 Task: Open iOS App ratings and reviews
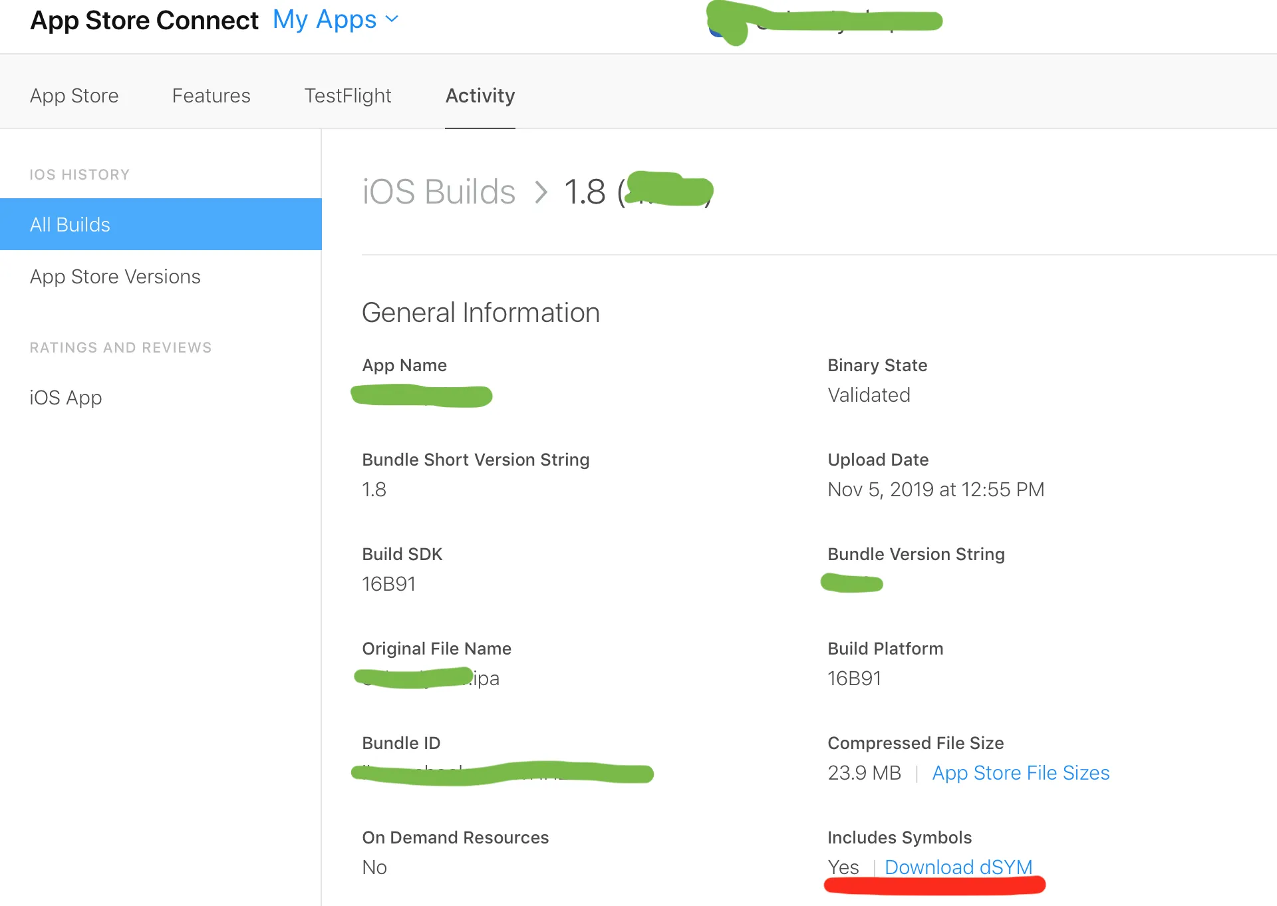click(x=66, y=397)
